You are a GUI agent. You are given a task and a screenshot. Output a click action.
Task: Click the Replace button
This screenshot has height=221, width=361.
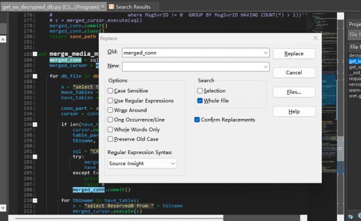pos(294,54)
